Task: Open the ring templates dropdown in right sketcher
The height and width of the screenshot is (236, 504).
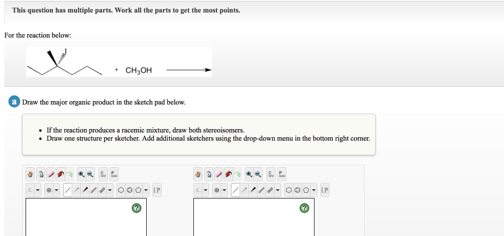Action: 314,190
